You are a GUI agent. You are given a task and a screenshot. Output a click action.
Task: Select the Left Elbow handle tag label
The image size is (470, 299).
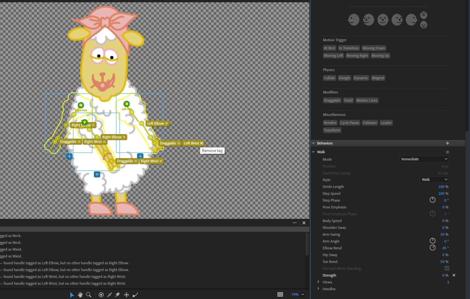(155, 123)
